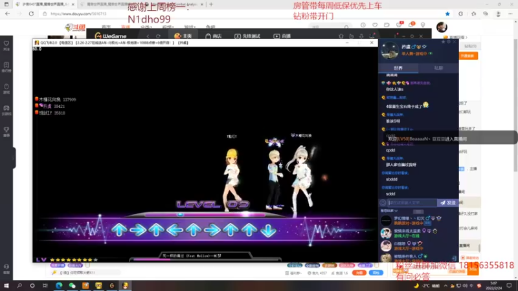
Task: Click in the game chat text input
Action: click(x=412, y=203)
